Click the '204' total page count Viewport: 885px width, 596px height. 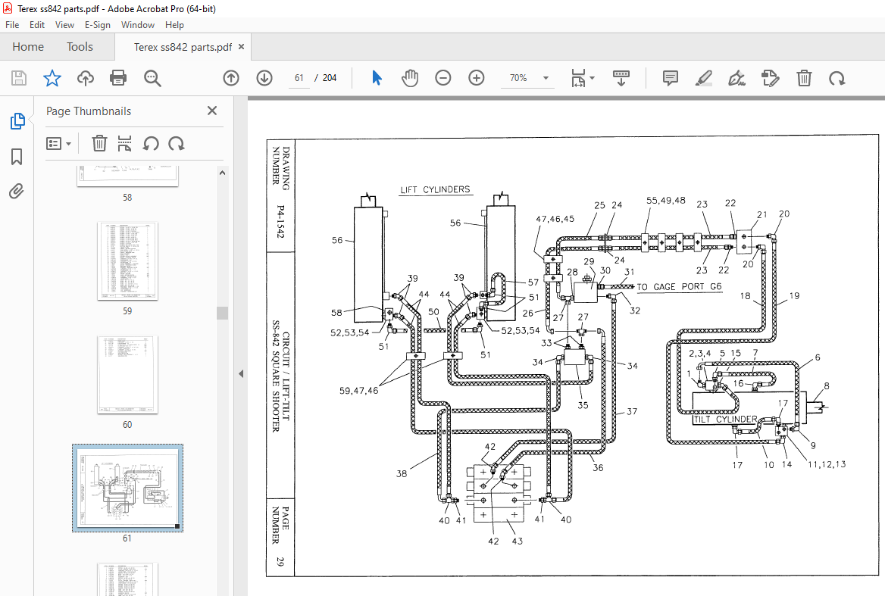[330, 78]
